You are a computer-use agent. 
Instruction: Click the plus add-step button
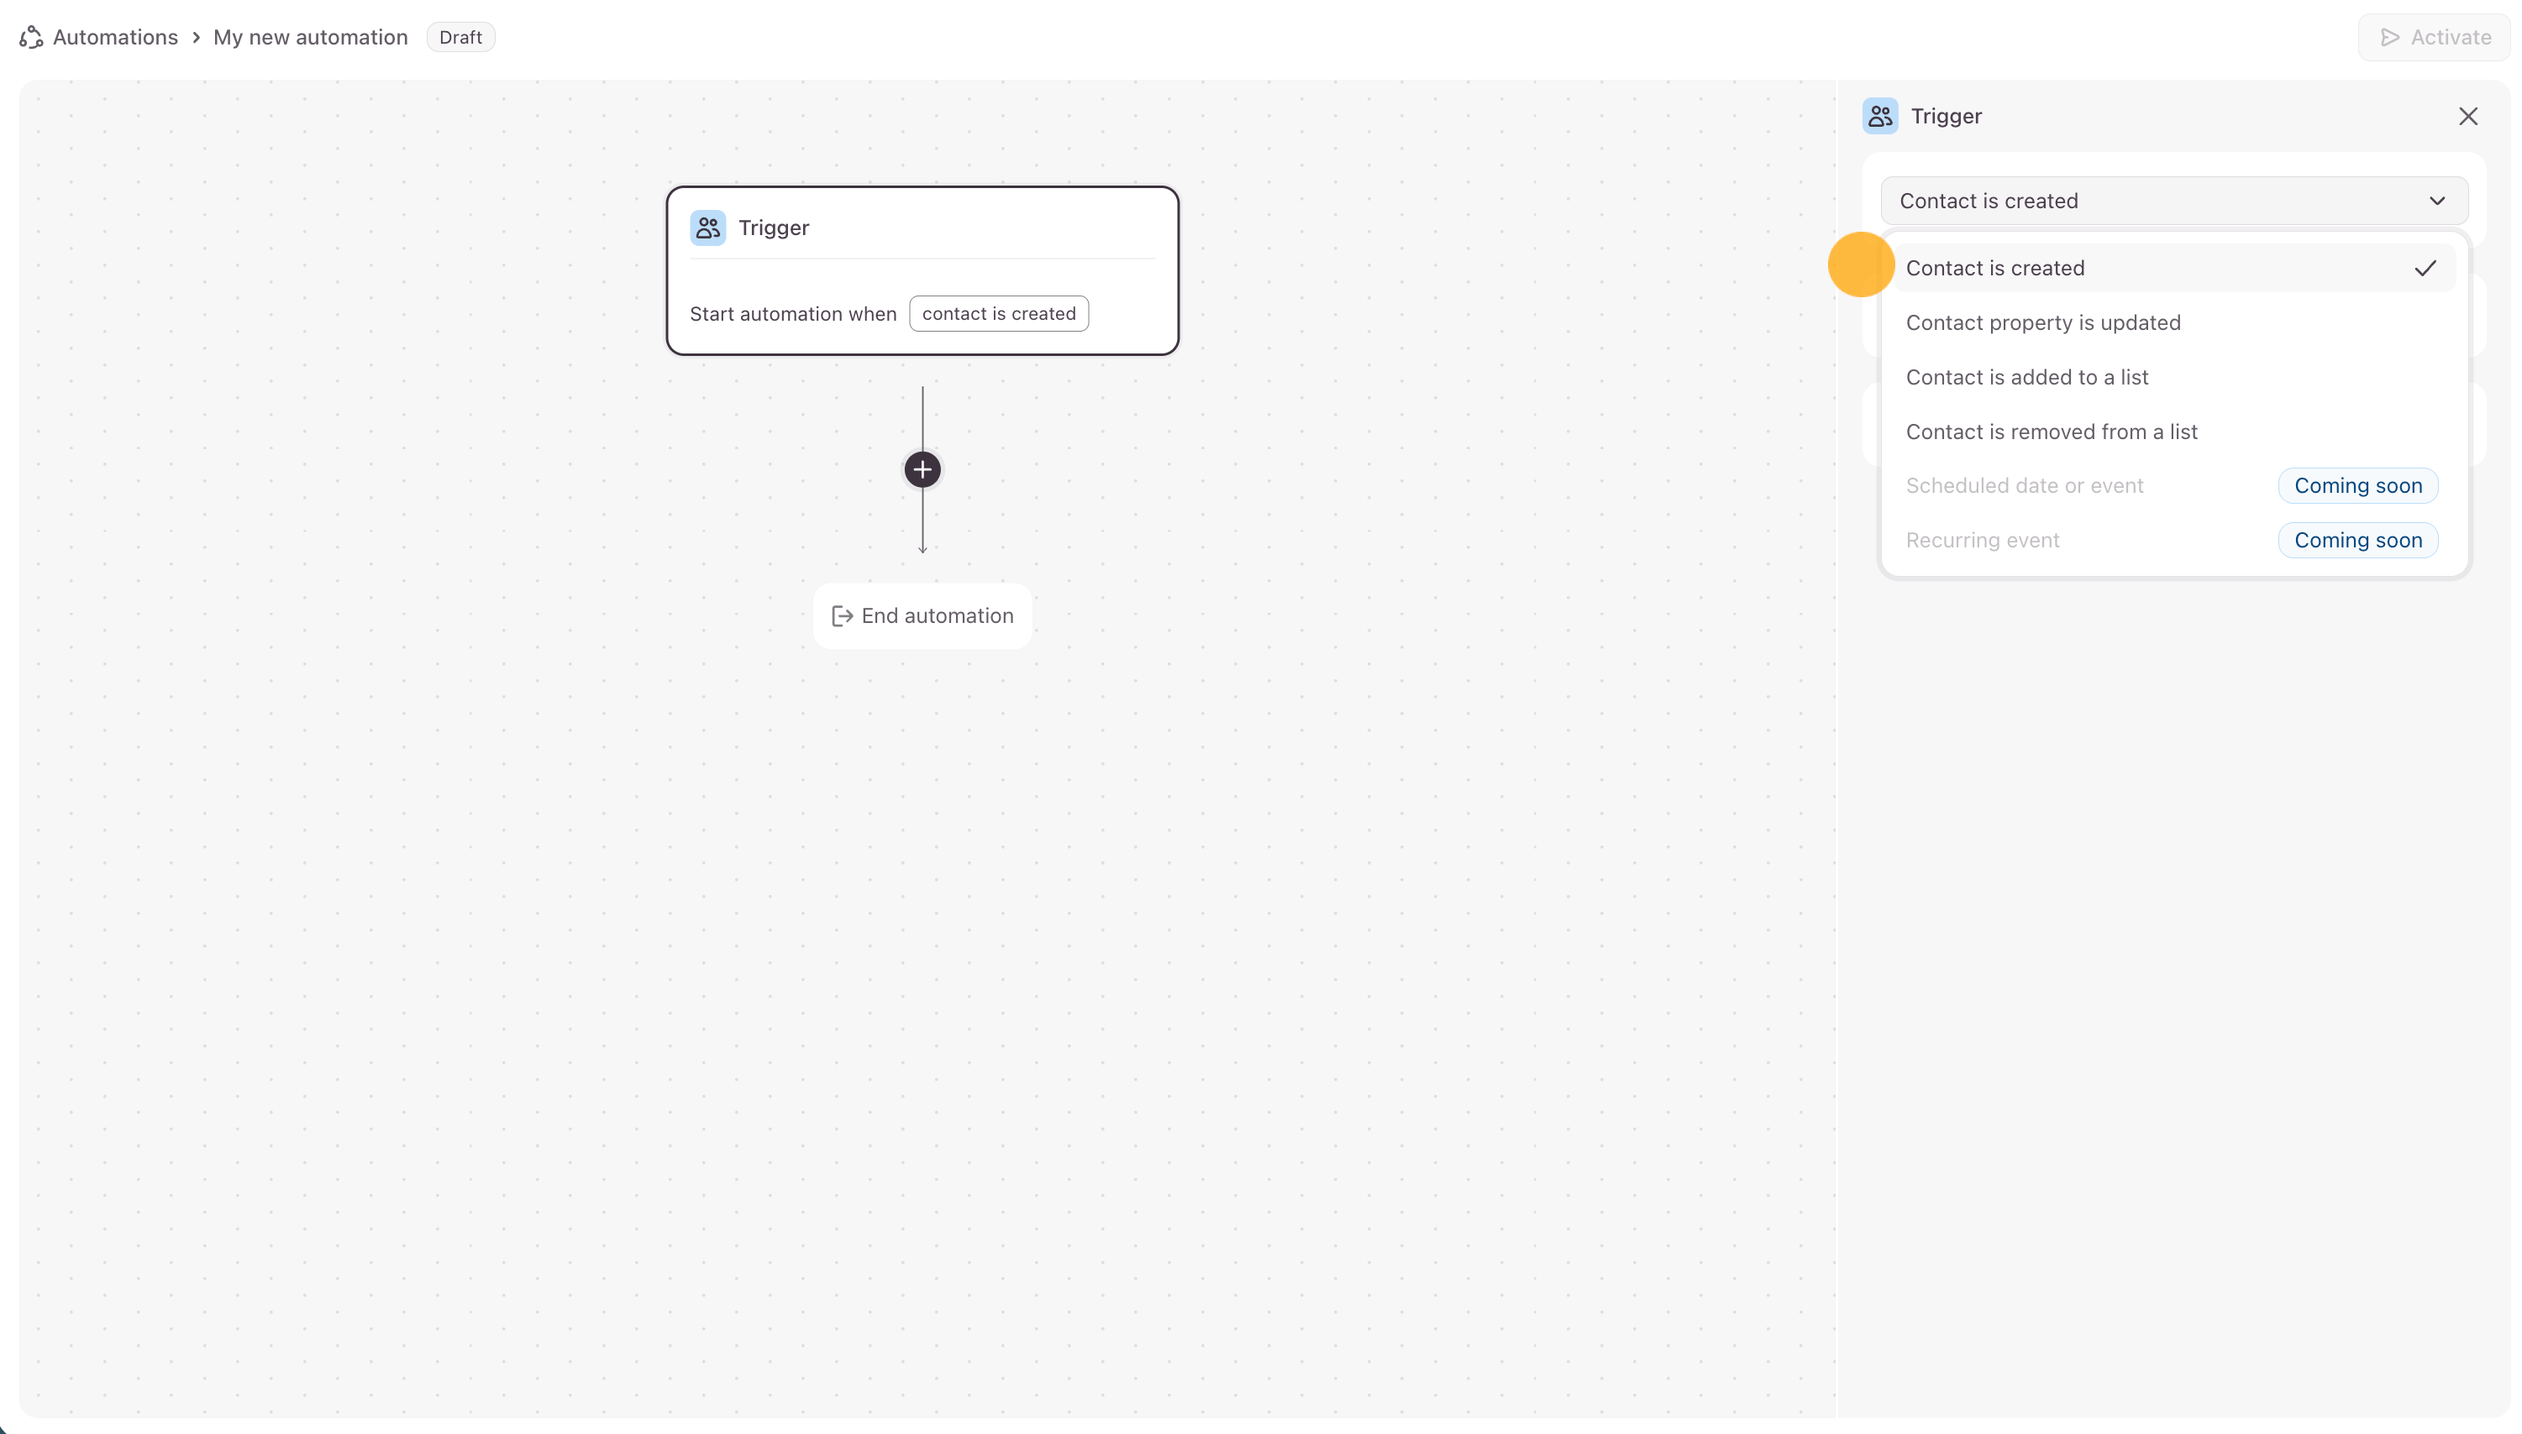tap(922, 470)
